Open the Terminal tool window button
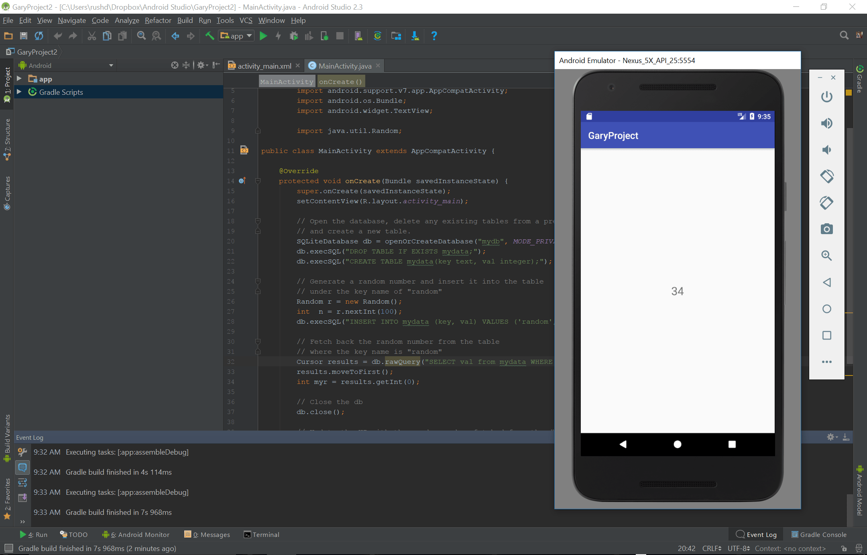This screenshot has height=555, width=867. [x=262, y=535]
